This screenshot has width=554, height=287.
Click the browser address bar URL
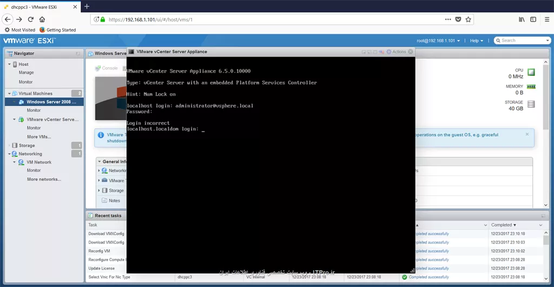click(x=150, y=19)
